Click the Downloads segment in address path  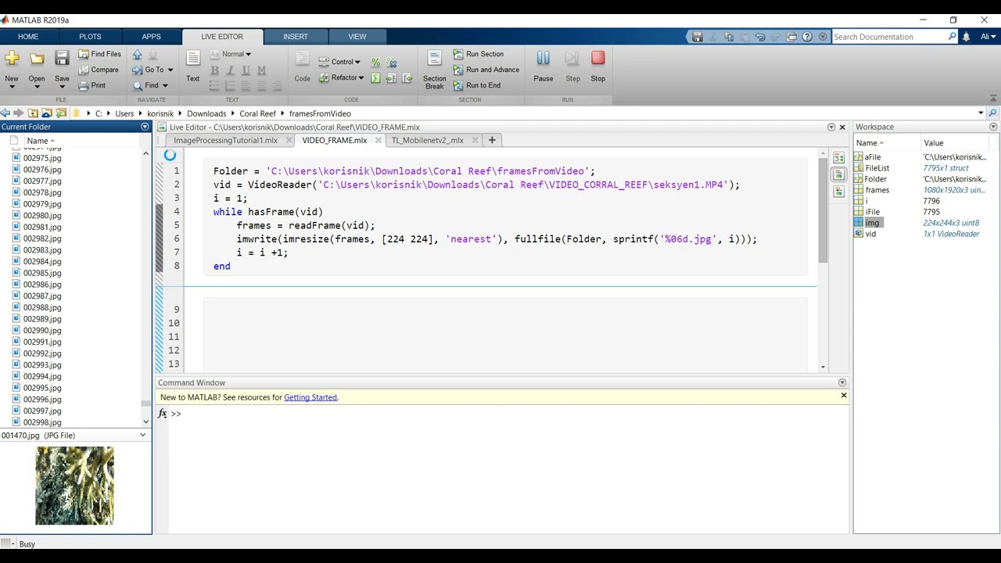(206, 113)
